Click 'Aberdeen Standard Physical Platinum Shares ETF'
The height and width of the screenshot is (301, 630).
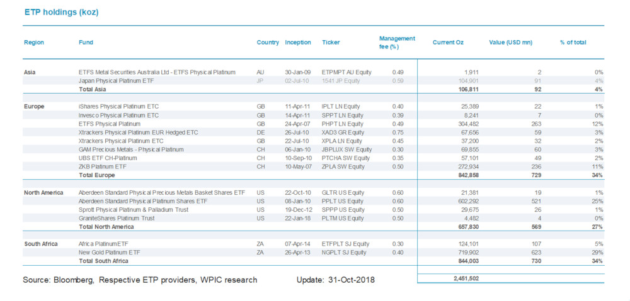(x=143, y=201)
